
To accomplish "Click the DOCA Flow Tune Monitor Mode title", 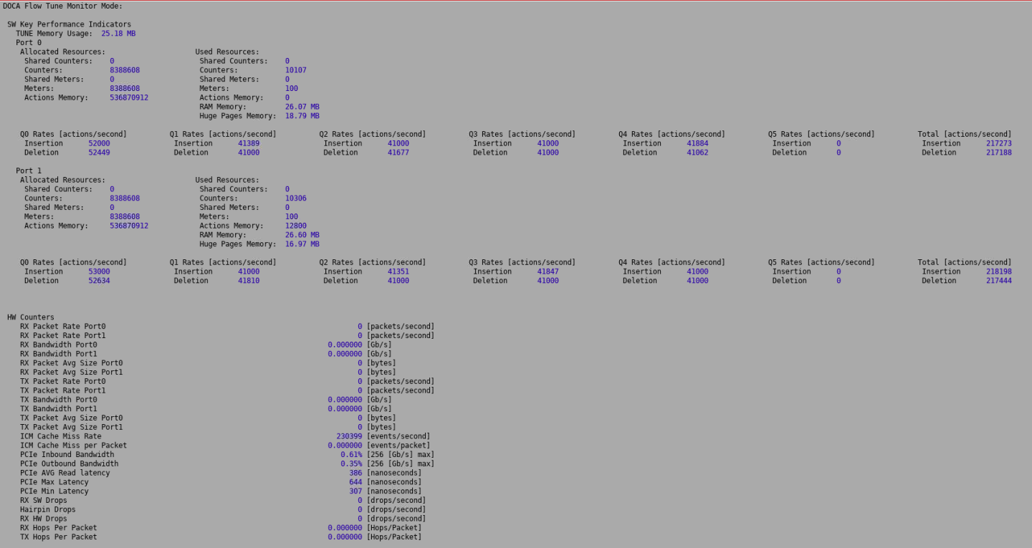I will click(62, 6).
